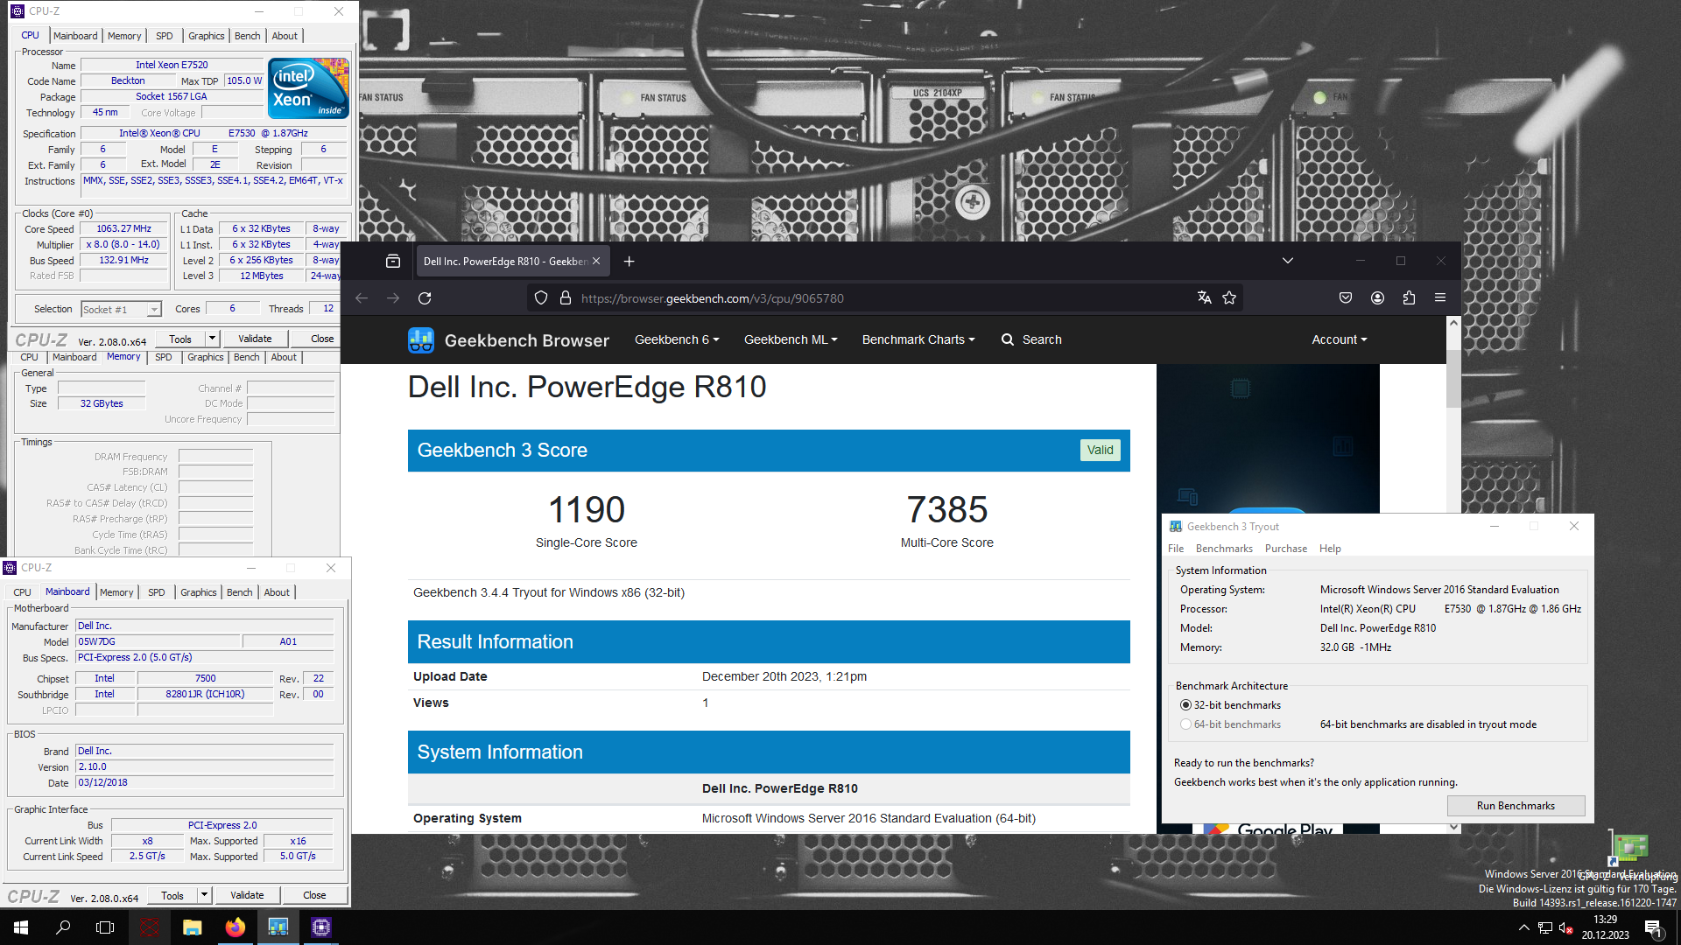Click the 7385 Multi-Core Score value
The width and height of the screenshot is (1681, 945).
coord(946,509)
